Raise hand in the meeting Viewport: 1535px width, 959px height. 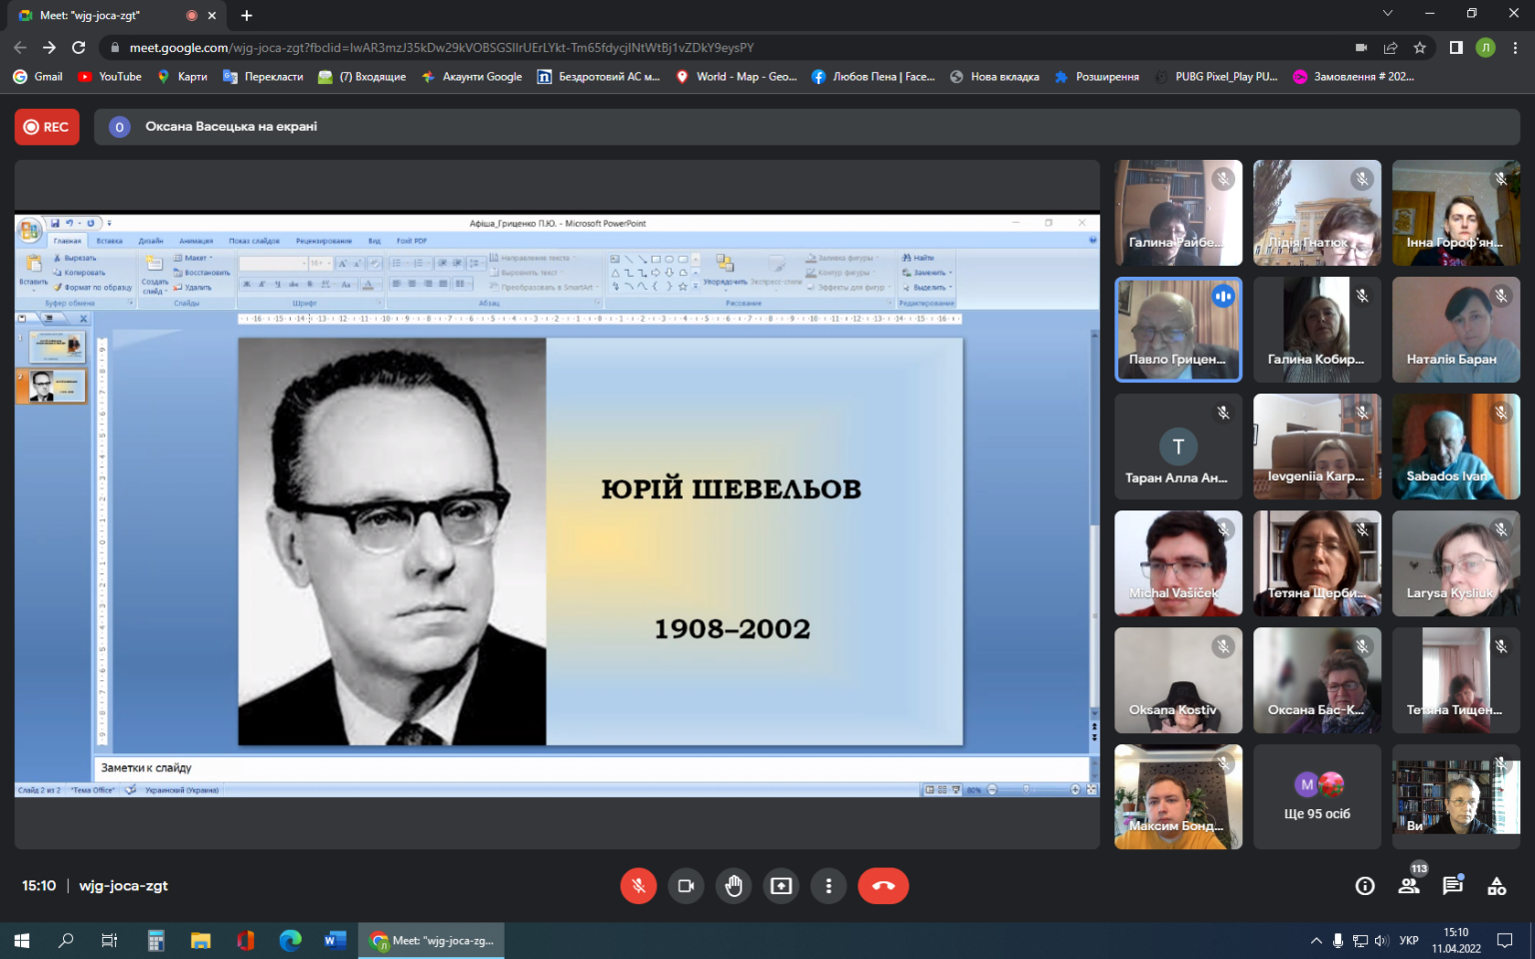734,886
